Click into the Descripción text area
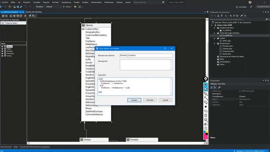 point(146,65)
